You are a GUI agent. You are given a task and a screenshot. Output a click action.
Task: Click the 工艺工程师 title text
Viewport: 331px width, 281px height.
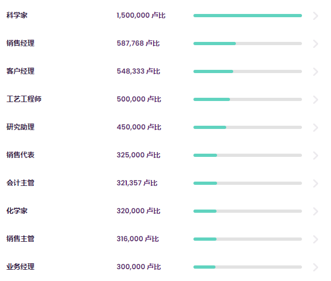(24, 99)
